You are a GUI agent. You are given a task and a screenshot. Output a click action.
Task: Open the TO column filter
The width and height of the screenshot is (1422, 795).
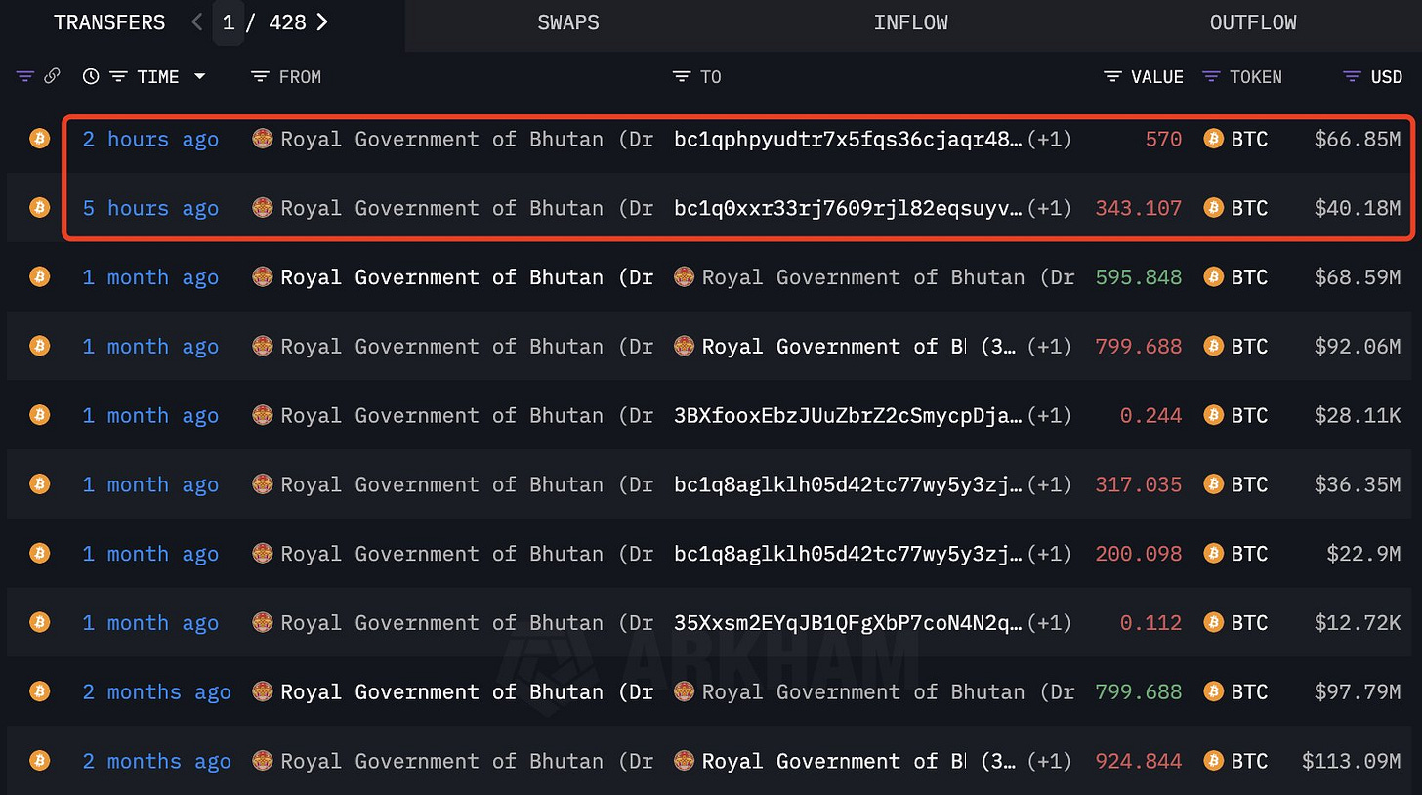point(682,76)
